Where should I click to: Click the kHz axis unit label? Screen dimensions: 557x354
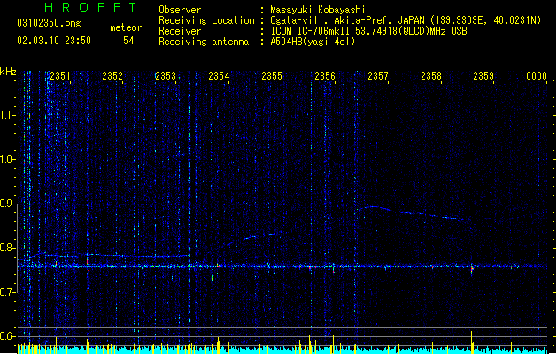click(x=8, y=72)
